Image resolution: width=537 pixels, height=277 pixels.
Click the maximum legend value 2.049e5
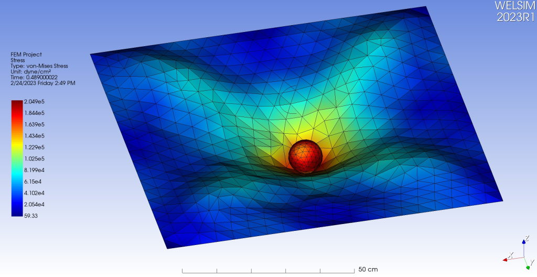34,101
